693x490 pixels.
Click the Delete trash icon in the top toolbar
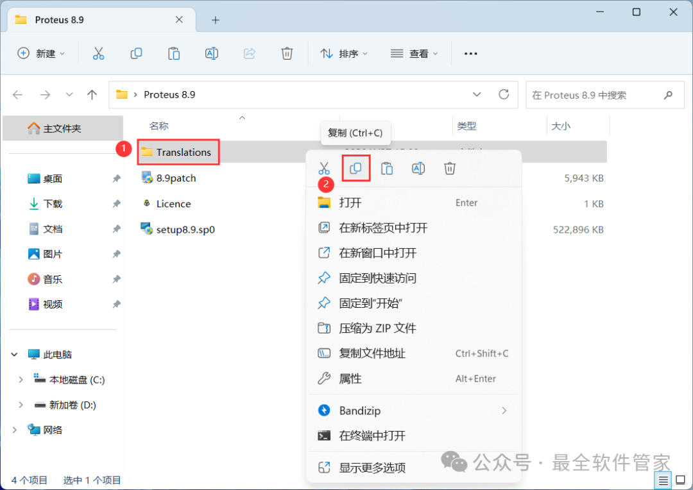(x=287, y=53)
